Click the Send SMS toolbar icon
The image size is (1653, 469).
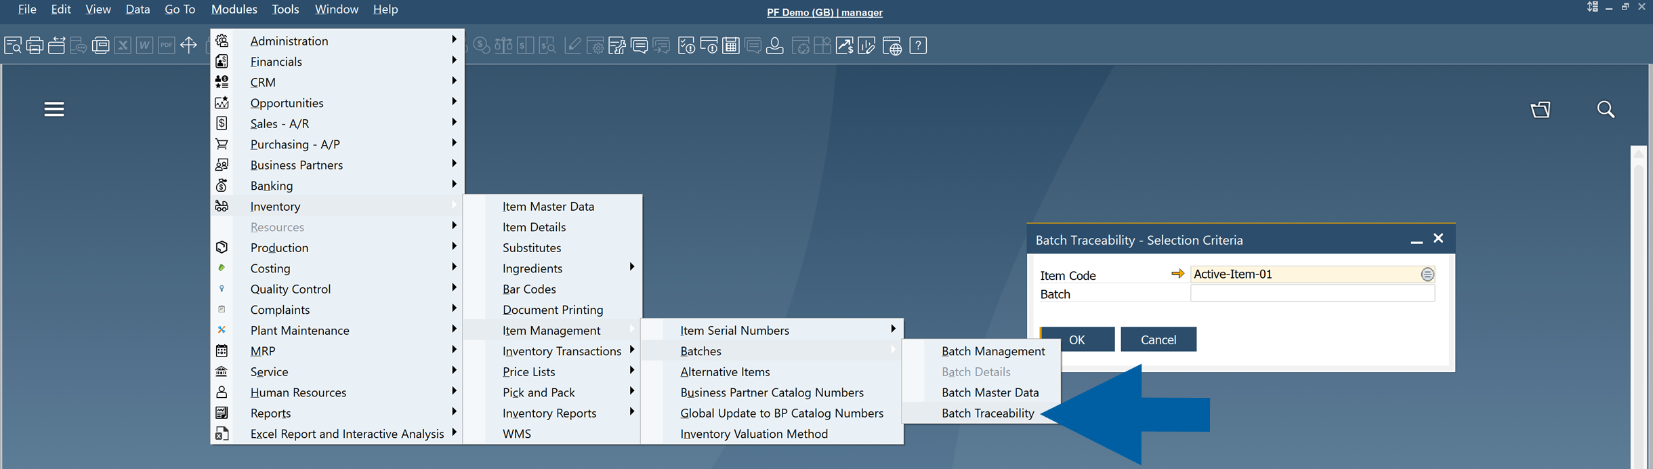click(x=79, y=45)
